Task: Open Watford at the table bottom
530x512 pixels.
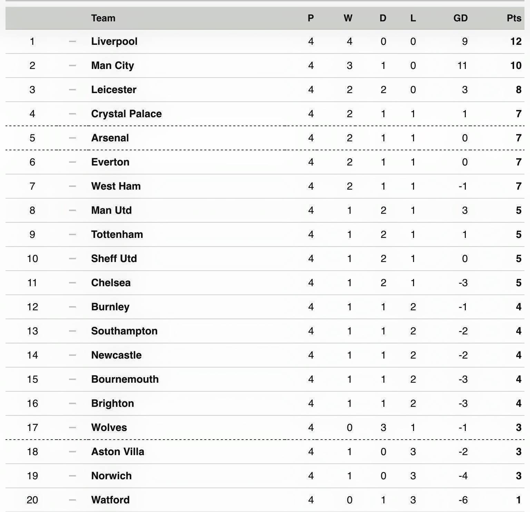Action: click(110, 500)
